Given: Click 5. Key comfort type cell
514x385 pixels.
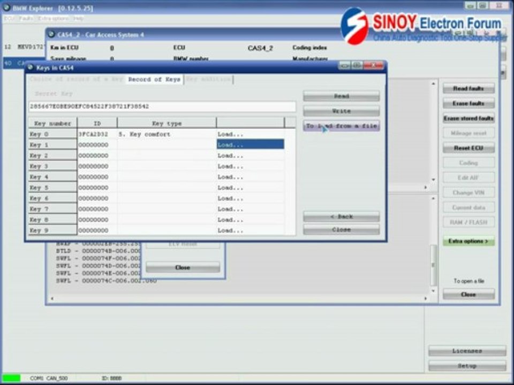Looking at the screenshot, I should [167, 134].
